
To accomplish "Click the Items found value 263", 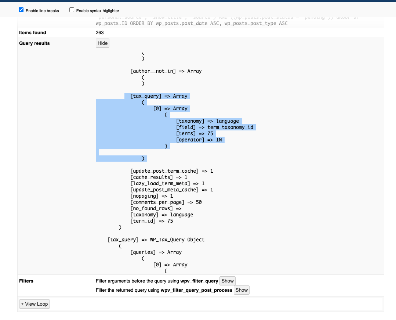I will (x=100, y=33).
